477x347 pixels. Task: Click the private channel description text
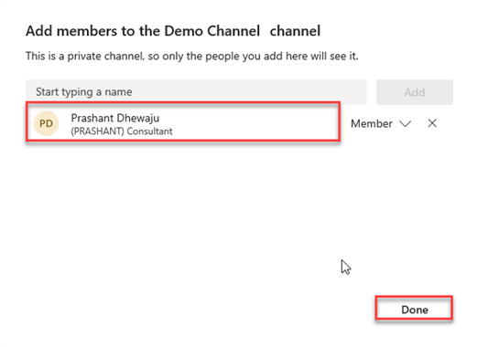192,56
